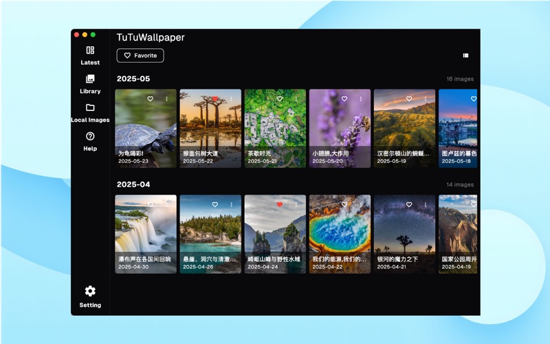The width and height of the screenshot is (550, 344).
Task: Switch layout with the list view icon
Action: point(466,56)
